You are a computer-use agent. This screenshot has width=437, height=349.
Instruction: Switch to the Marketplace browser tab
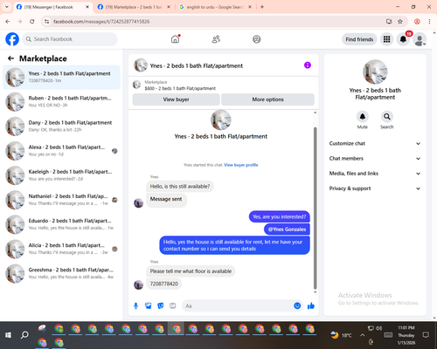(134, 7)
